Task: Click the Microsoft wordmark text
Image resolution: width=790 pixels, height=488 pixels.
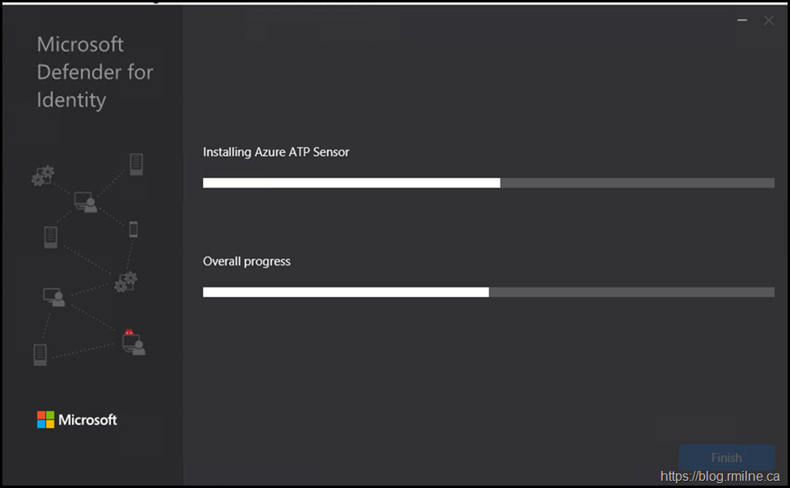Action: [x=87, y=419]
